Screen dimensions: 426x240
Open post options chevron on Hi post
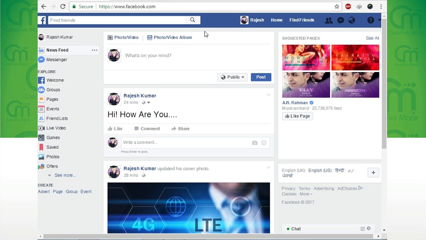point(269,95)
